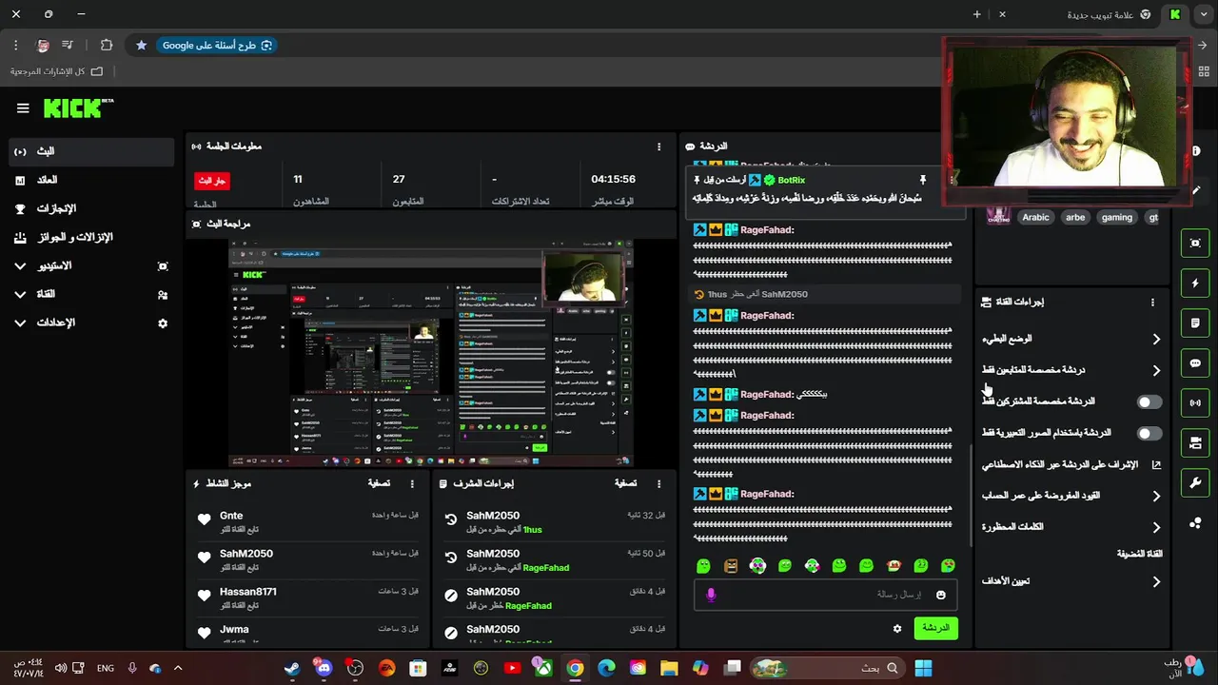Screen dimensions: 1218x685
Task: Open the video camera icon in the right rail
Action: (x=1195, y=443)
